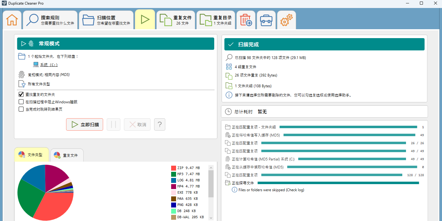Screen dimensions: 442x221
Task: Open the settings gear panel
Action: (x=286, y=19)
